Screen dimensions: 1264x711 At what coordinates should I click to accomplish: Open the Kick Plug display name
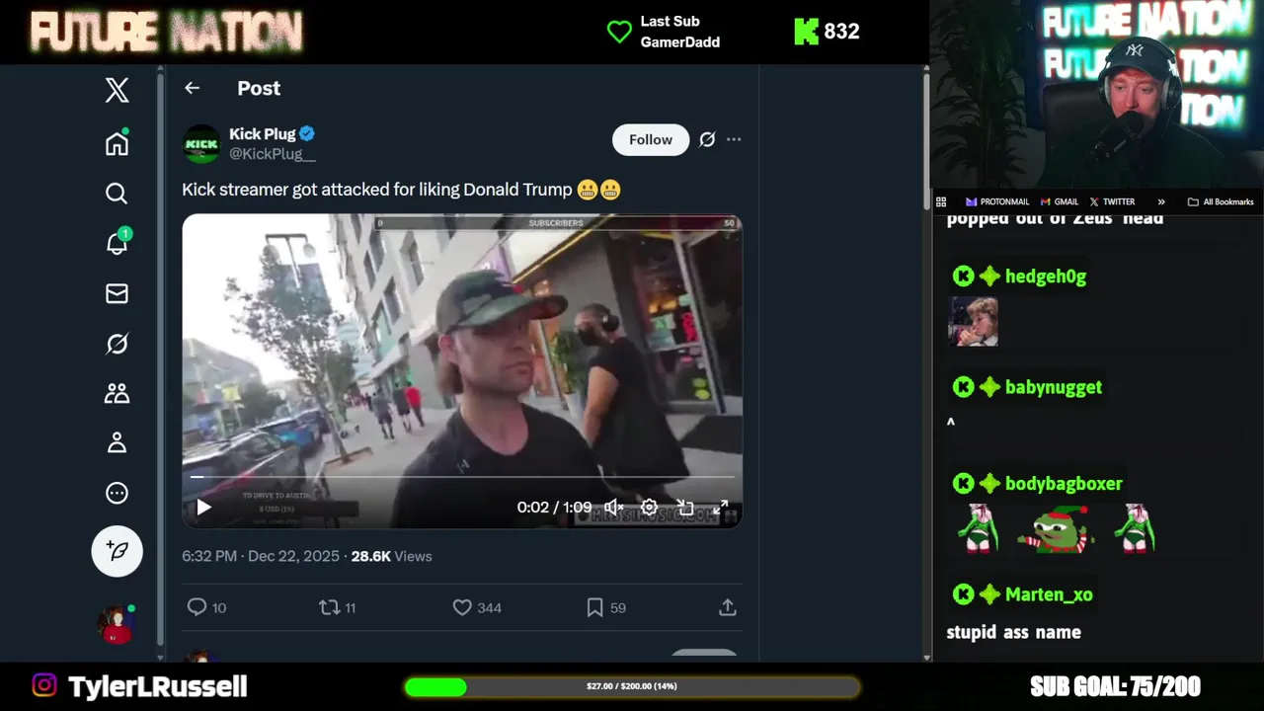coord(263,133)
